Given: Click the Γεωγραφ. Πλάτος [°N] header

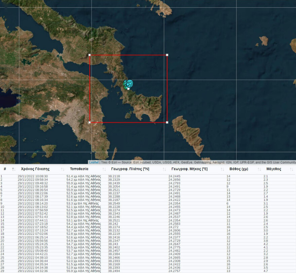Looking at the screenshot, I should click(x=130, y=169).
